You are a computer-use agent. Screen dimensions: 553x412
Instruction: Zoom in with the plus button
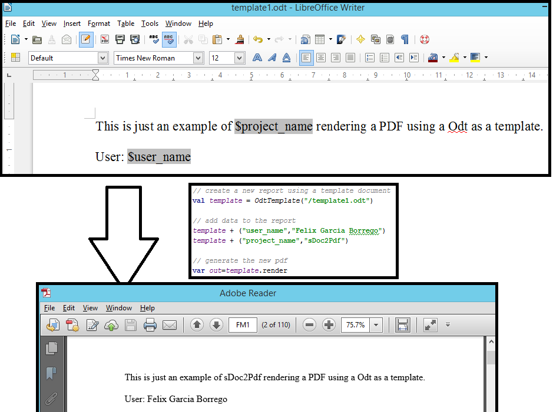coord(329,325)
